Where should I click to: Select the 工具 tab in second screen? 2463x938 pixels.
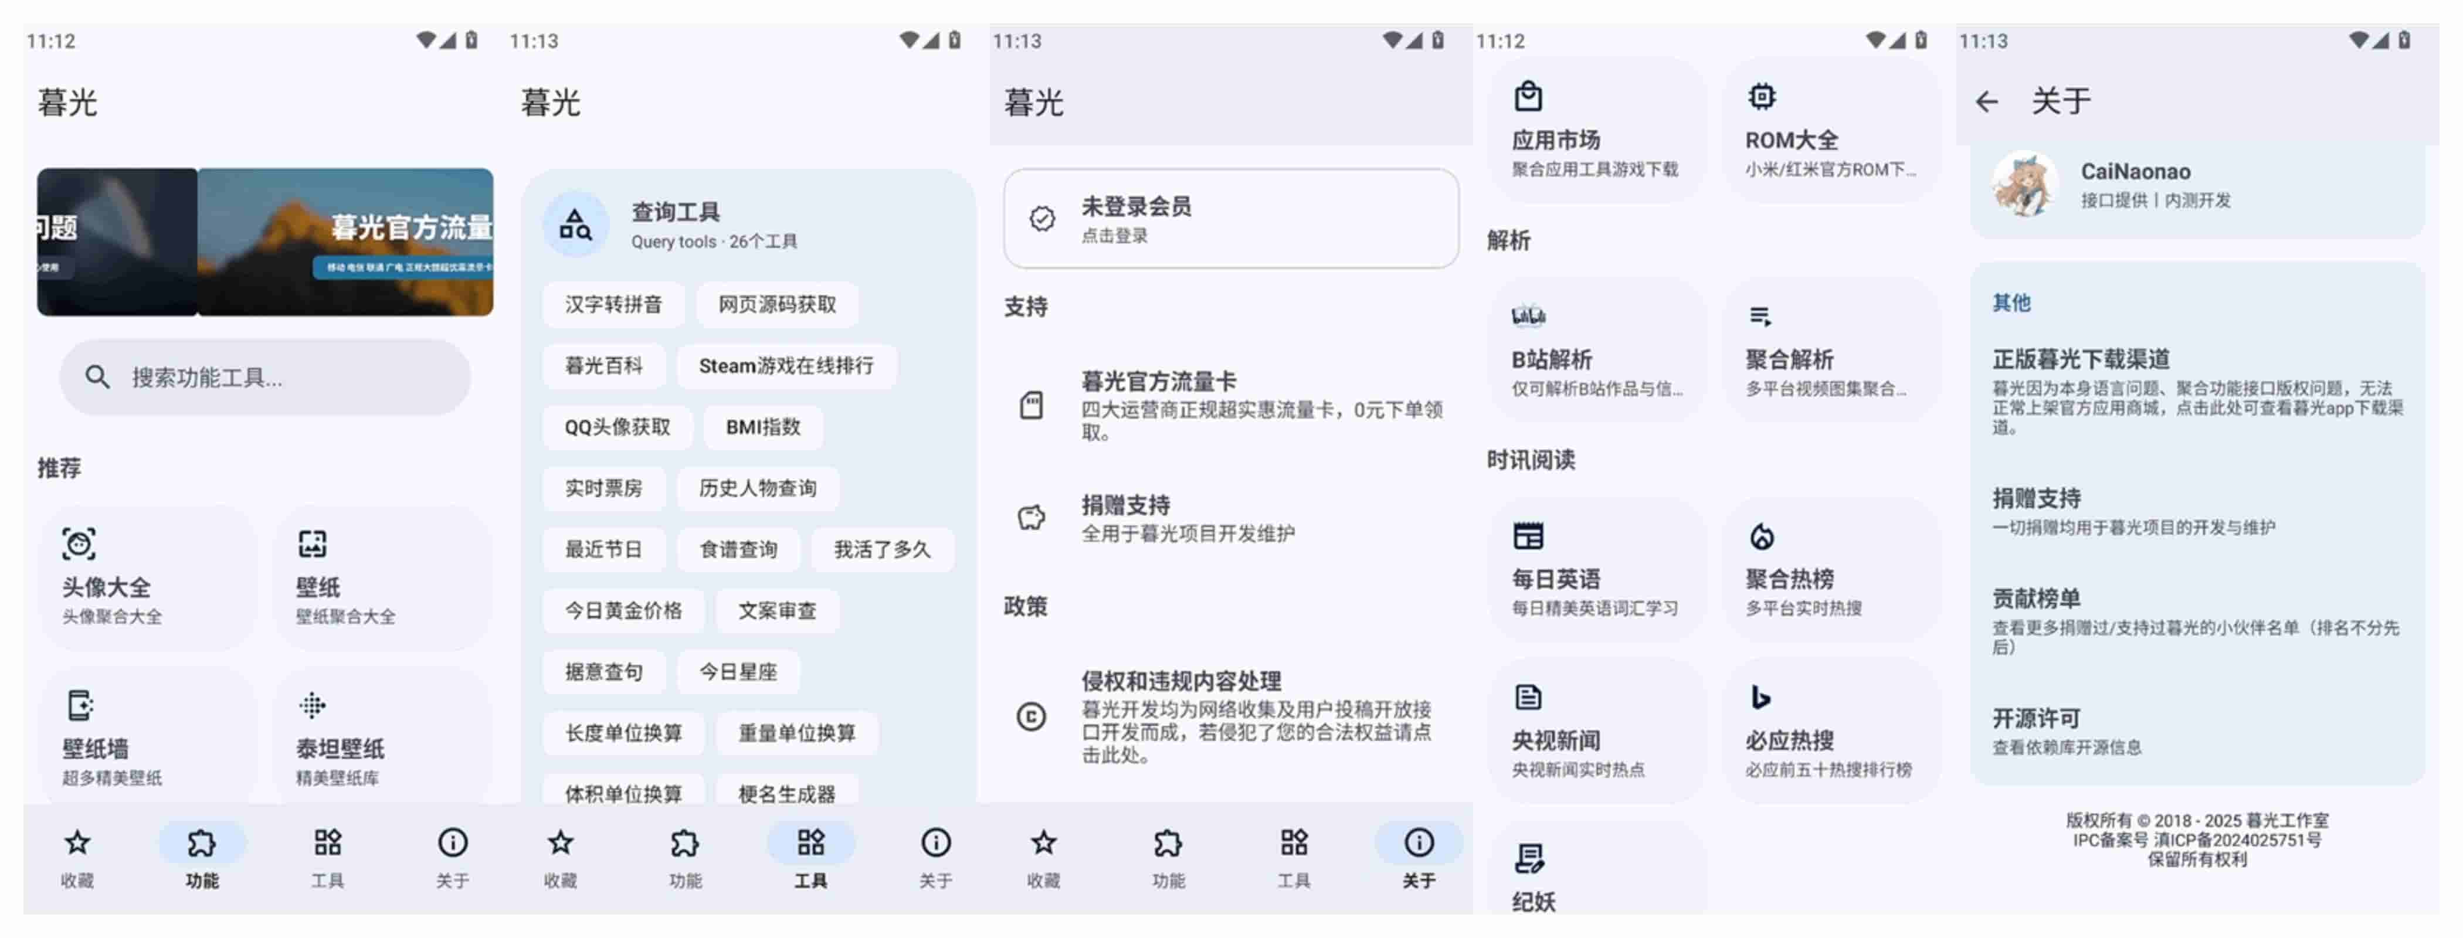tap(810, 857)
